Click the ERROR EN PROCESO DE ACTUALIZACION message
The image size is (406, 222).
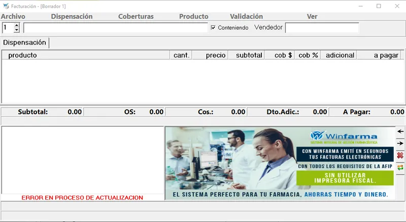point(82,198)
